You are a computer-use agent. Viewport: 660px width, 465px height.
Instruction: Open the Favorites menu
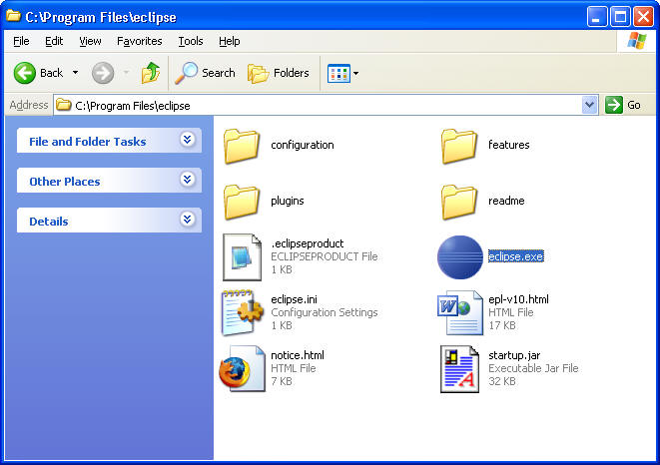(140, 41)
